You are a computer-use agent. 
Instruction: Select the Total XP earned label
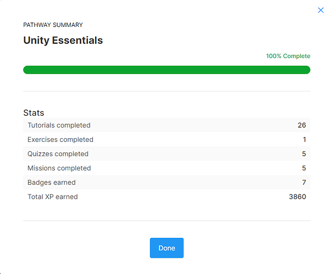point(53,197)
